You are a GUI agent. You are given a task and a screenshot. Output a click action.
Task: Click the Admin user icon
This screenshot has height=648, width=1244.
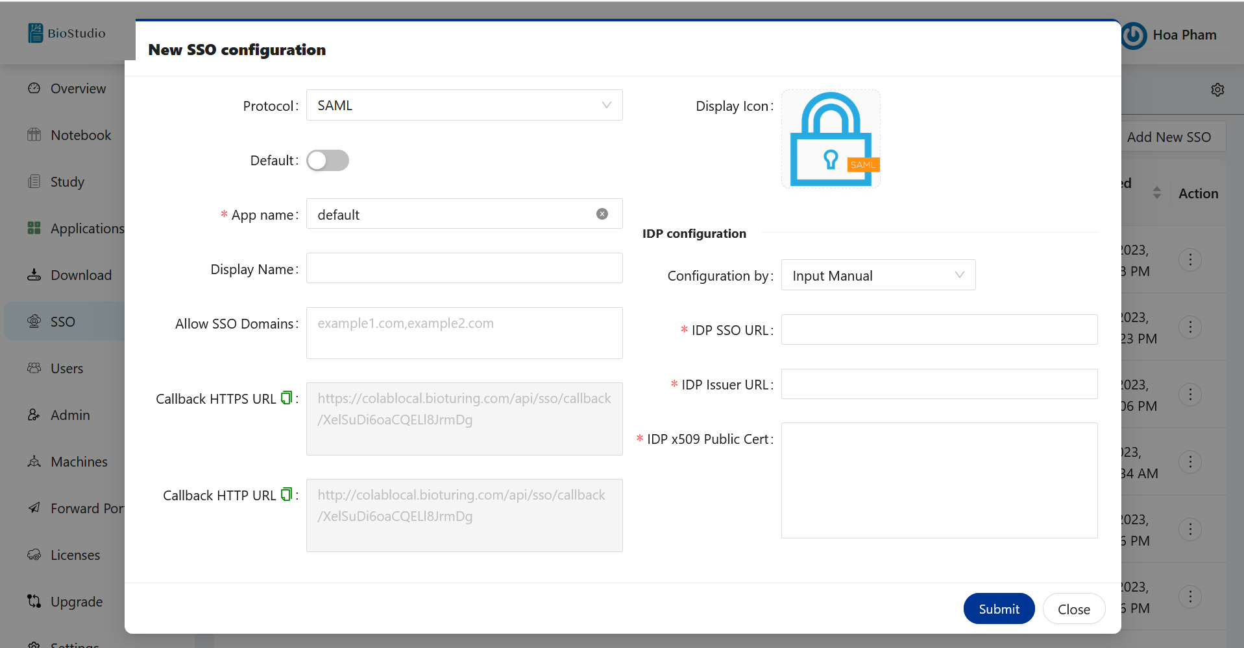point(34,415)
